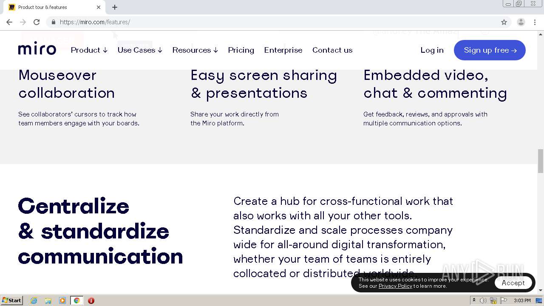Open the Opera icon in taskbar
Screen dimensions: 544x306
91,300
